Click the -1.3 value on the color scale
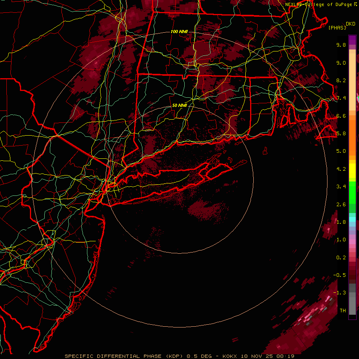Screen dimensions: 359x359 (339, 293)
